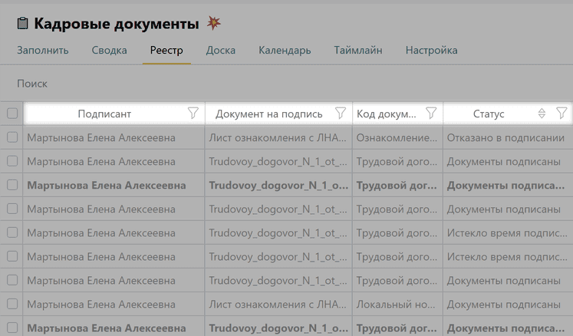Go to the Доска tab

220,51
